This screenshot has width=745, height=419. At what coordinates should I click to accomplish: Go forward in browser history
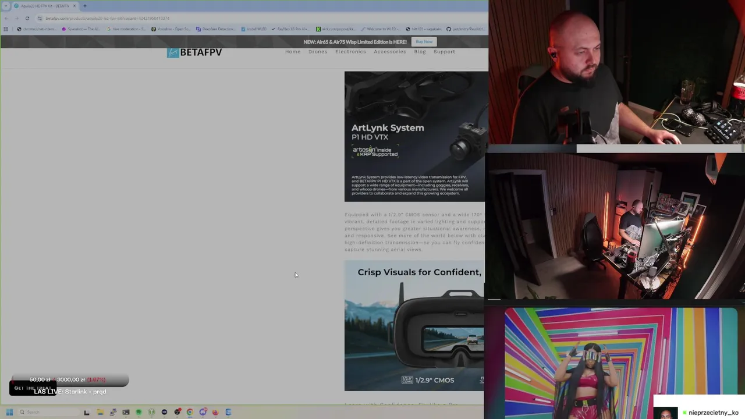click(16, 18)
